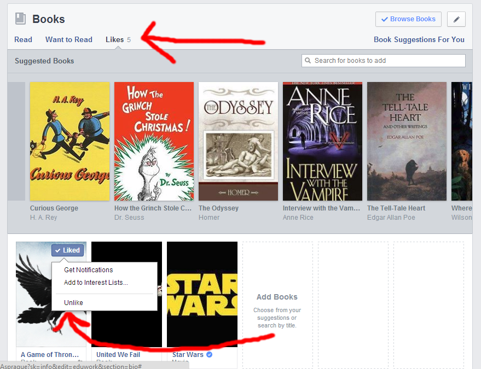Click author Homer text

209,217
